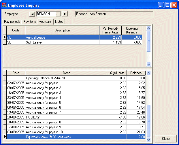
Task: Select Opening Balance at 2-Jul-2003 row
Action: point(74,78)
